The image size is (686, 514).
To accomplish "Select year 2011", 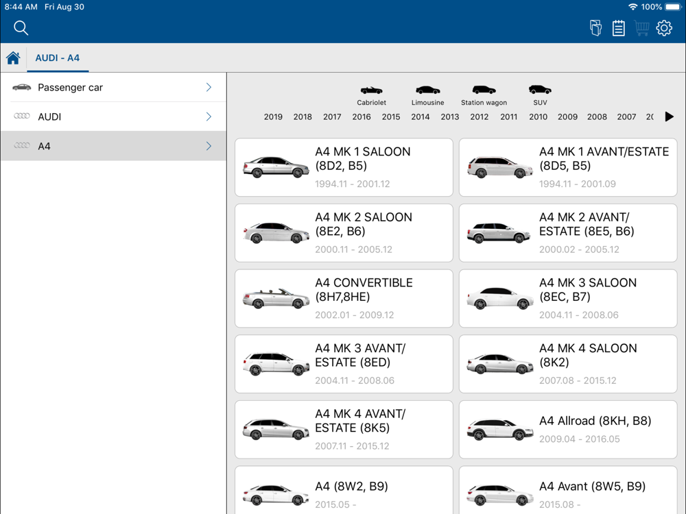I will click(508, 117).
